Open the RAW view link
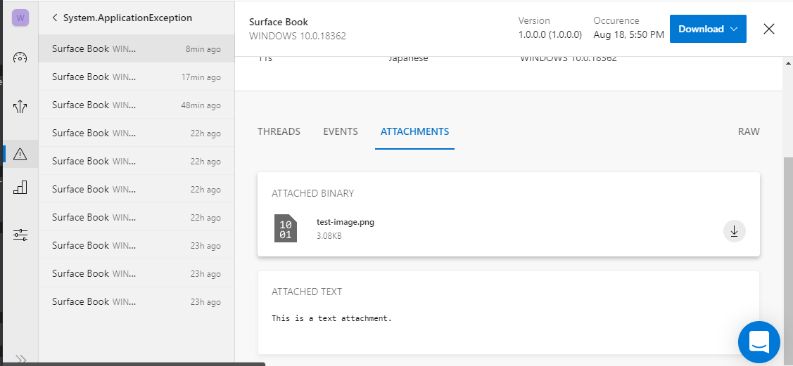The width and height of the screenshot is (793, 366). coord(749,132)
